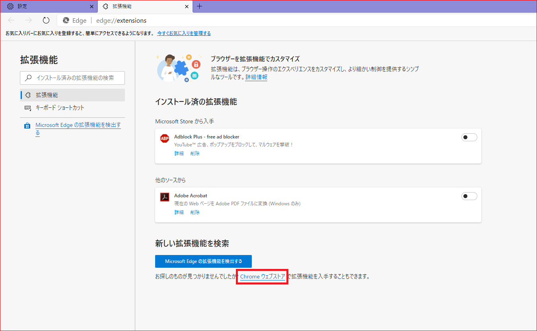This screenshot has width=537, height=331.
Task: Enable the Adblock Plus toggle
Action: [x=469, y=137]
